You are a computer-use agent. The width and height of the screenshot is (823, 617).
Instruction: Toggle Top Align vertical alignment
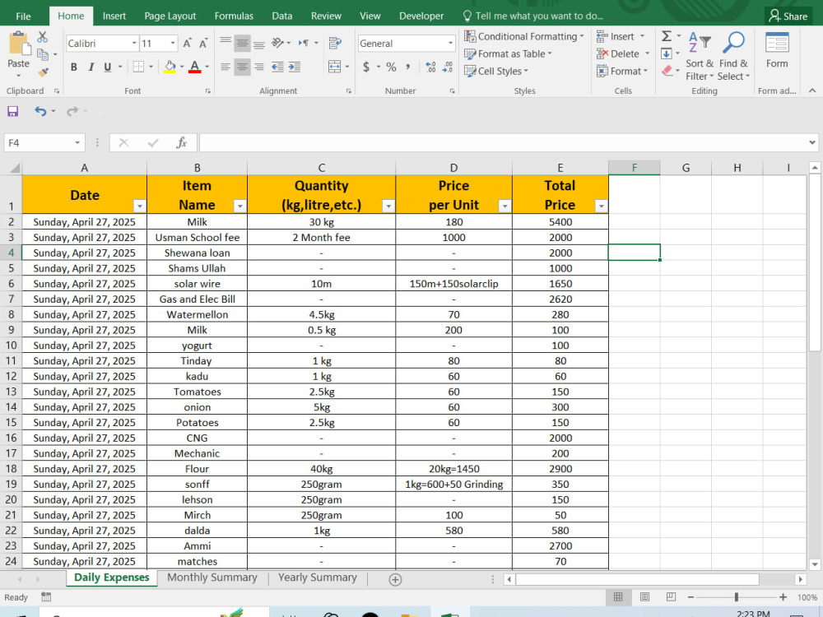pyautogui.click(x=226, y=42)
